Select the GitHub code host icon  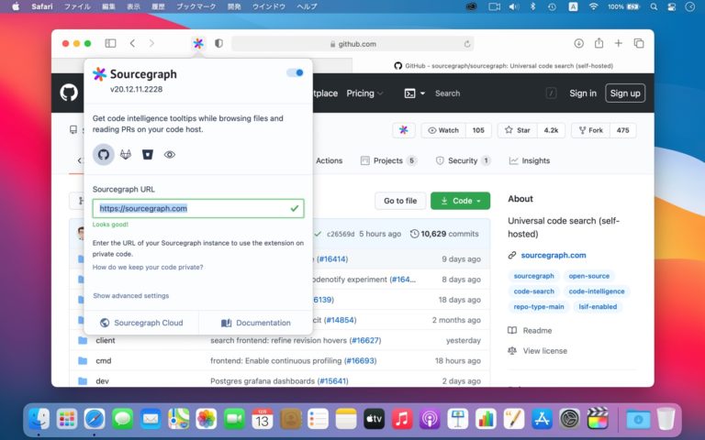click(x=104, y=154)
